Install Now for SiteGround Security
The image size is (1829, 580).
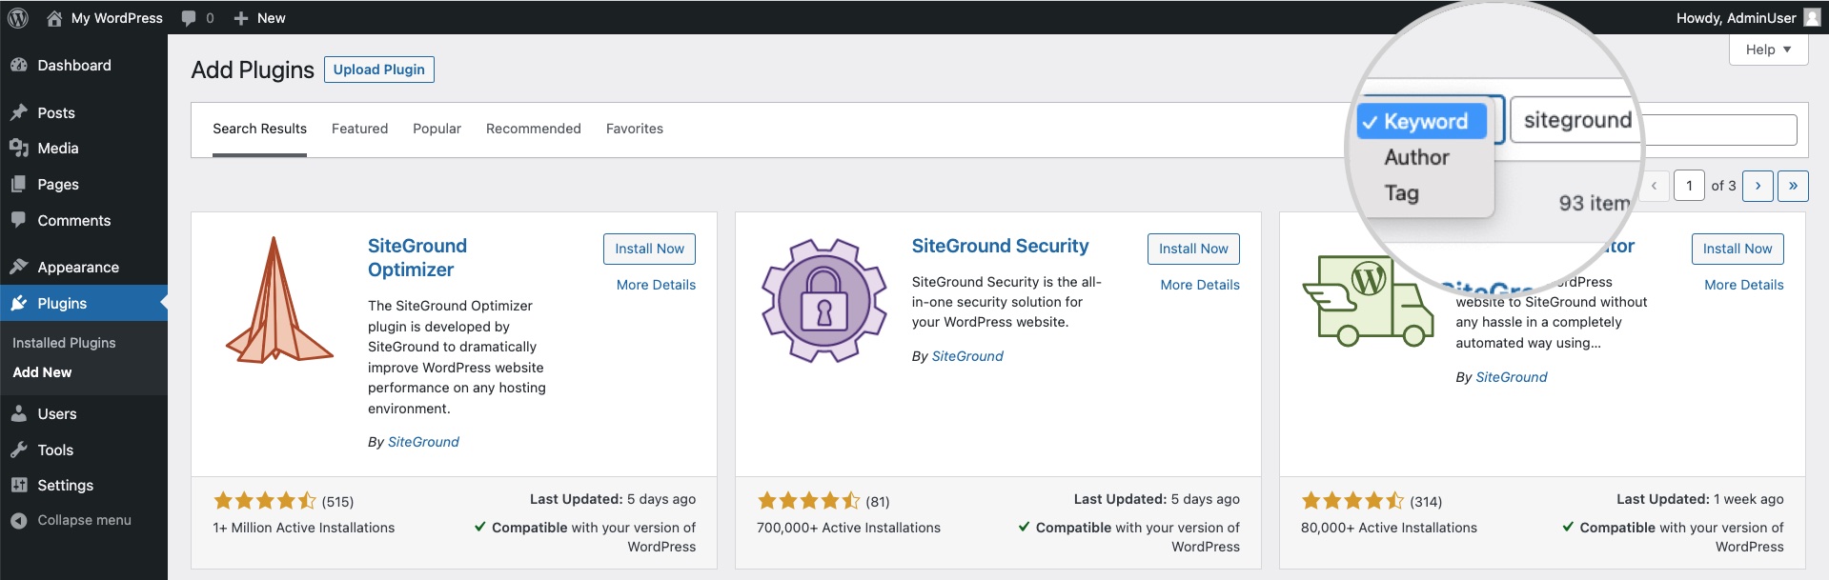click(x=1193, y=249)
